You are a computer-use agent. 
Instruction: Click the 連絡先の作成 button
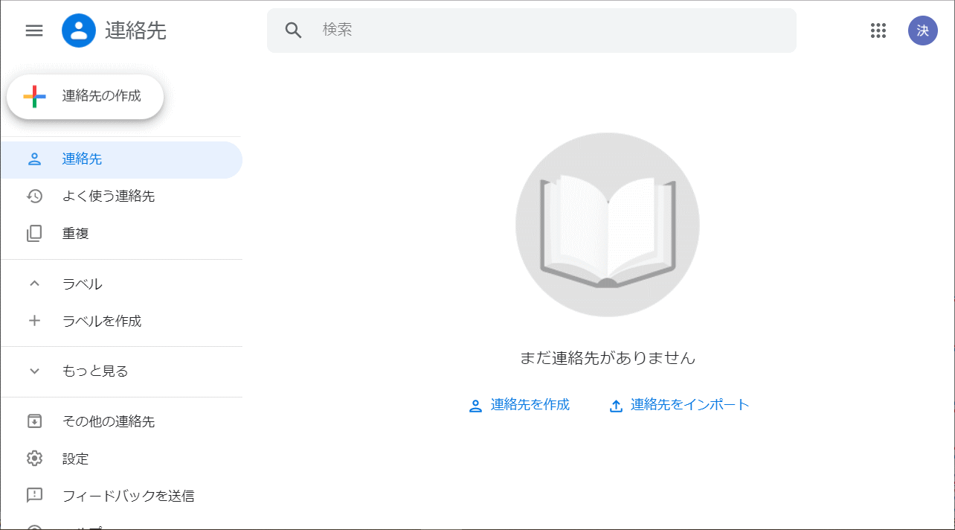(x=85, y=96)
